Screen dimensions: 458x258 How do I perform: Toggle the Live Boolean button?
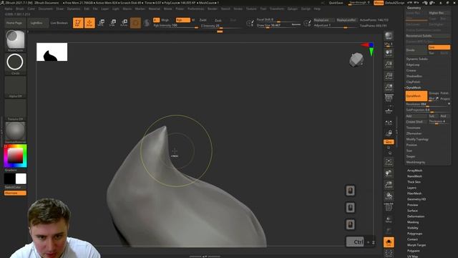click(x=59, y=23)
